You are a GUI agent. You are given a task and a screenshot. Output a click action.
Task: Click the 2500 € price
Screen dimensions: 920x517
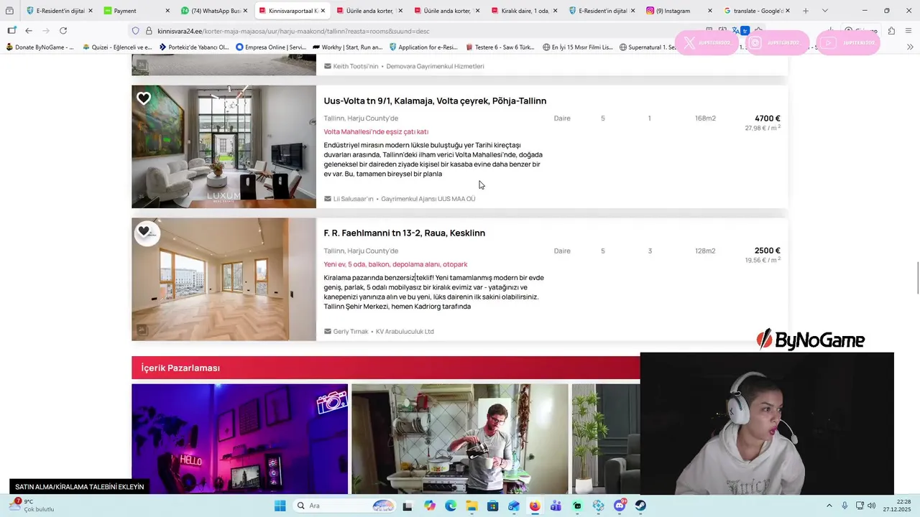(x=767, y=251)
